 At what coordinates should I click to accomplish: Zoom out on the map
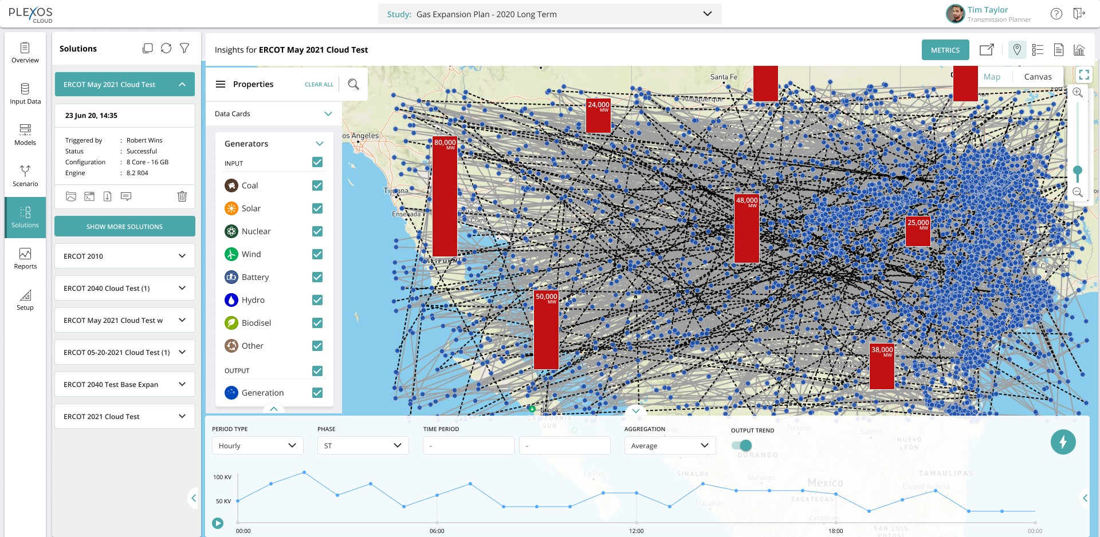point(1078,192)
